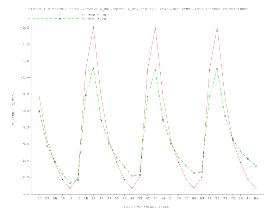The width and height of the screenshot is (279, 216).
Task: Click the red solid line sample in legend
Action: (x=55, y=15)
